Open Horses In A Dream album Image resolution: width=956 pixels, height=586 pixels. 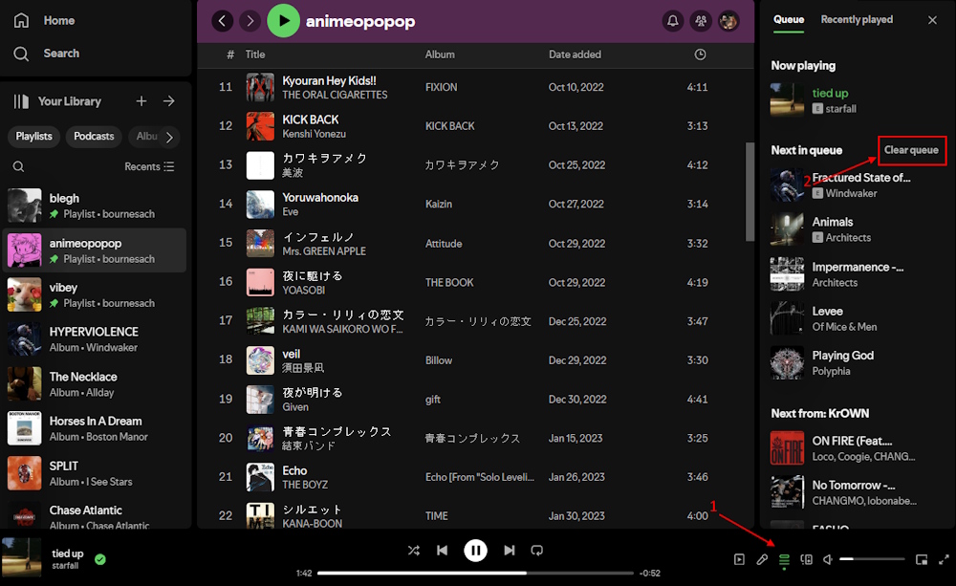pyautogui.click(x=95, y=428)
